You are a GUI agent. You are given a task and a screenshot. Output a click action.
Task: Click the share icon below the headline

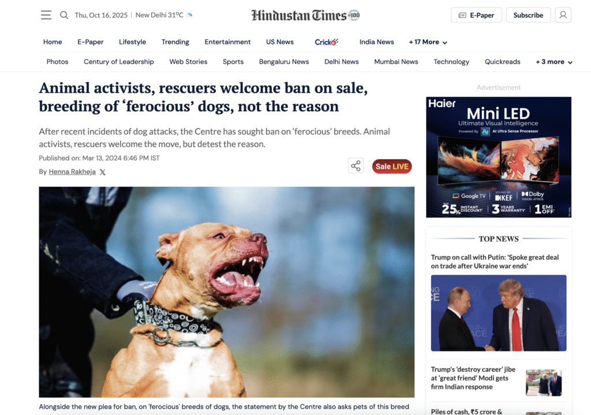point(356,165)
